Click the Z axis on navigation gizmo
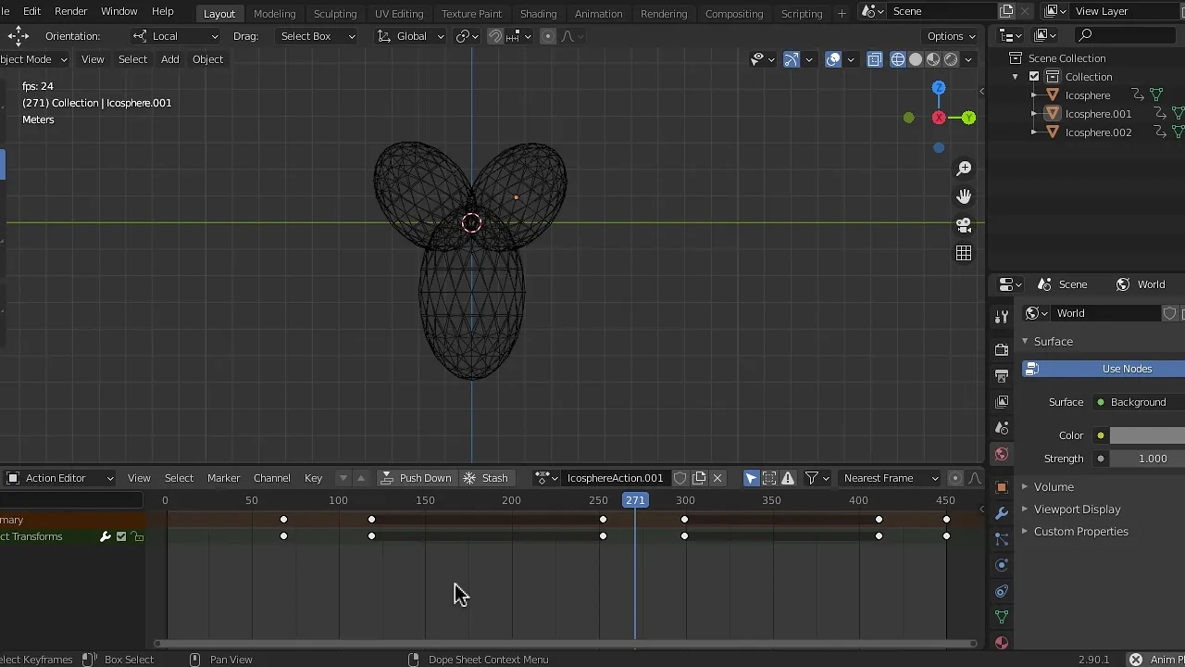The height and width of the screenshot is (667, 1185). pyautogui.click(x=939, y=88)
